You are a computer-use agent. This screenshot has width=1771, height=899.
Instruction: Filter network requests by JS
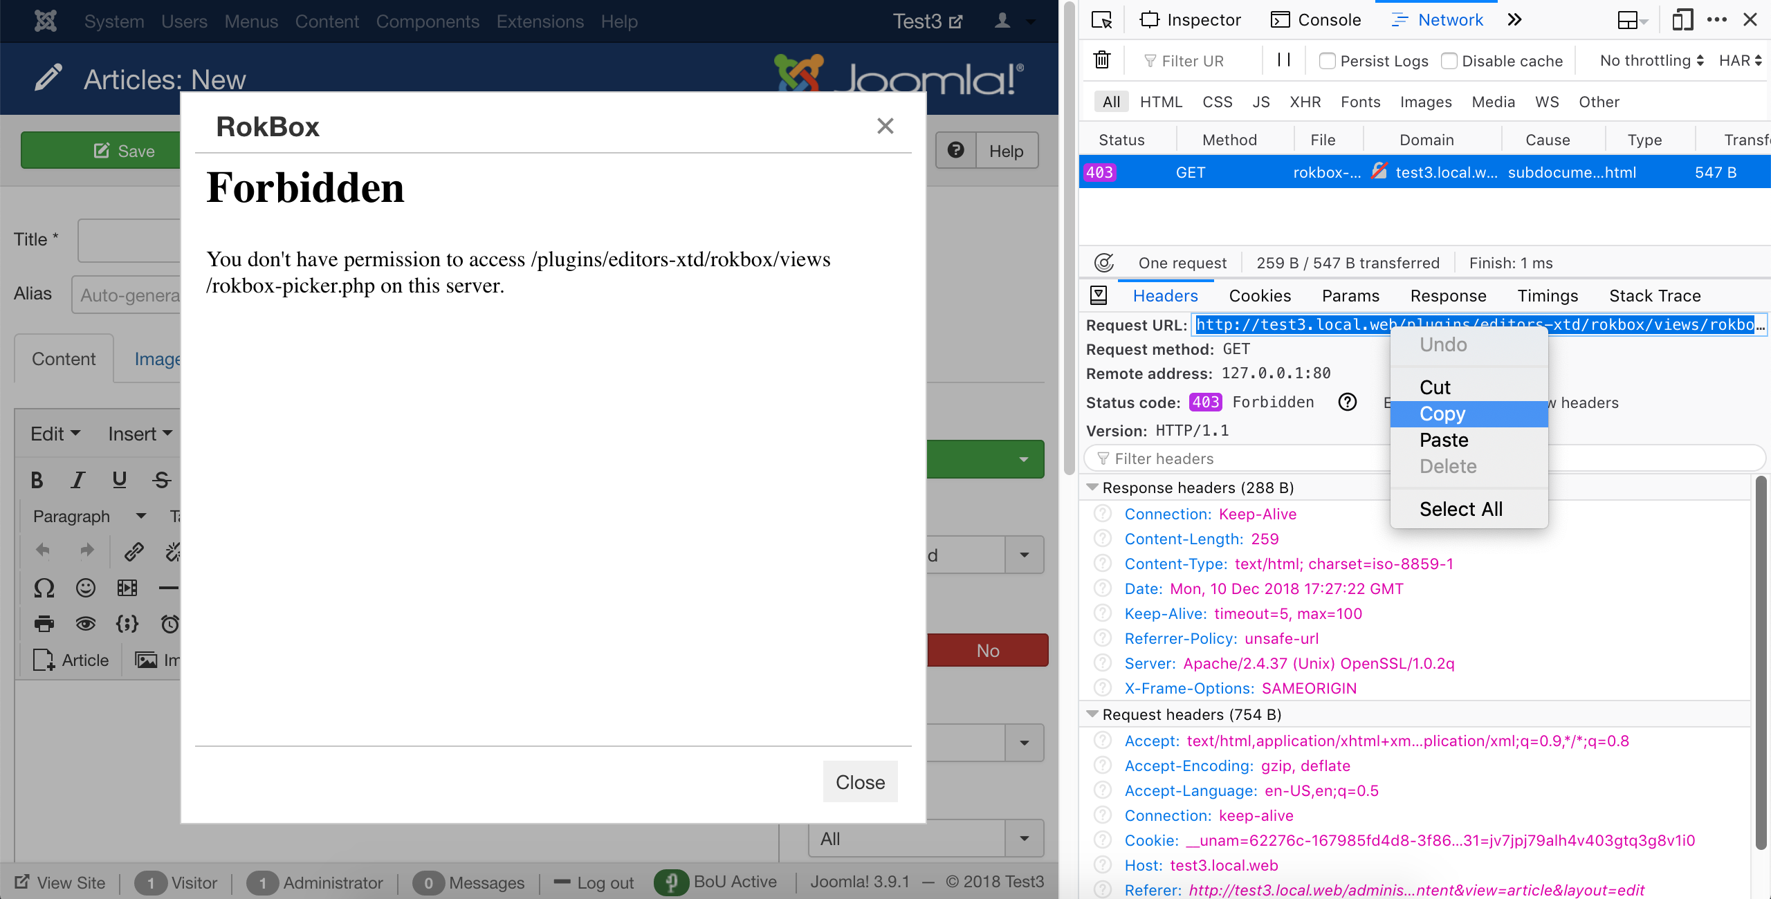(1261, 102)
